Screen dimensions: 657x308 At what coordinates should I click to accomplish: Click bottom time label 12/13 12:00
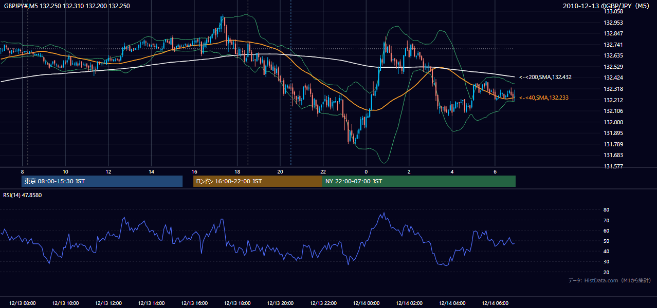point(108,303)
